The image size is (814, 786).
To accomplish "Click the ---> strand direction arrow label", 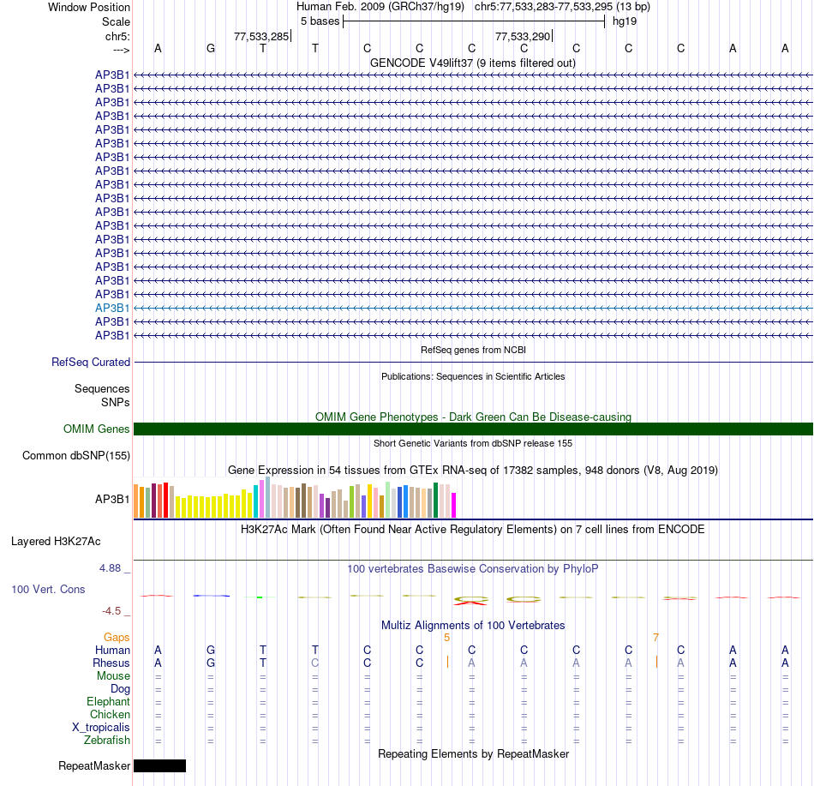I will (x=121, y=50).
